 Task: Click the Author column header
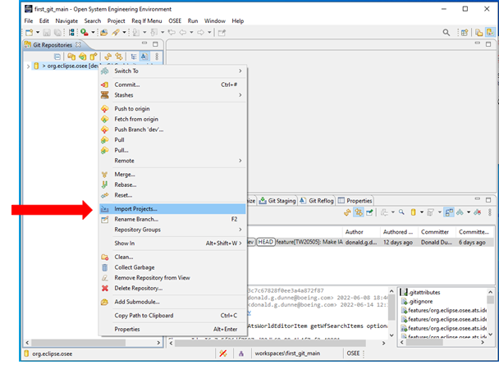(361, 232)
